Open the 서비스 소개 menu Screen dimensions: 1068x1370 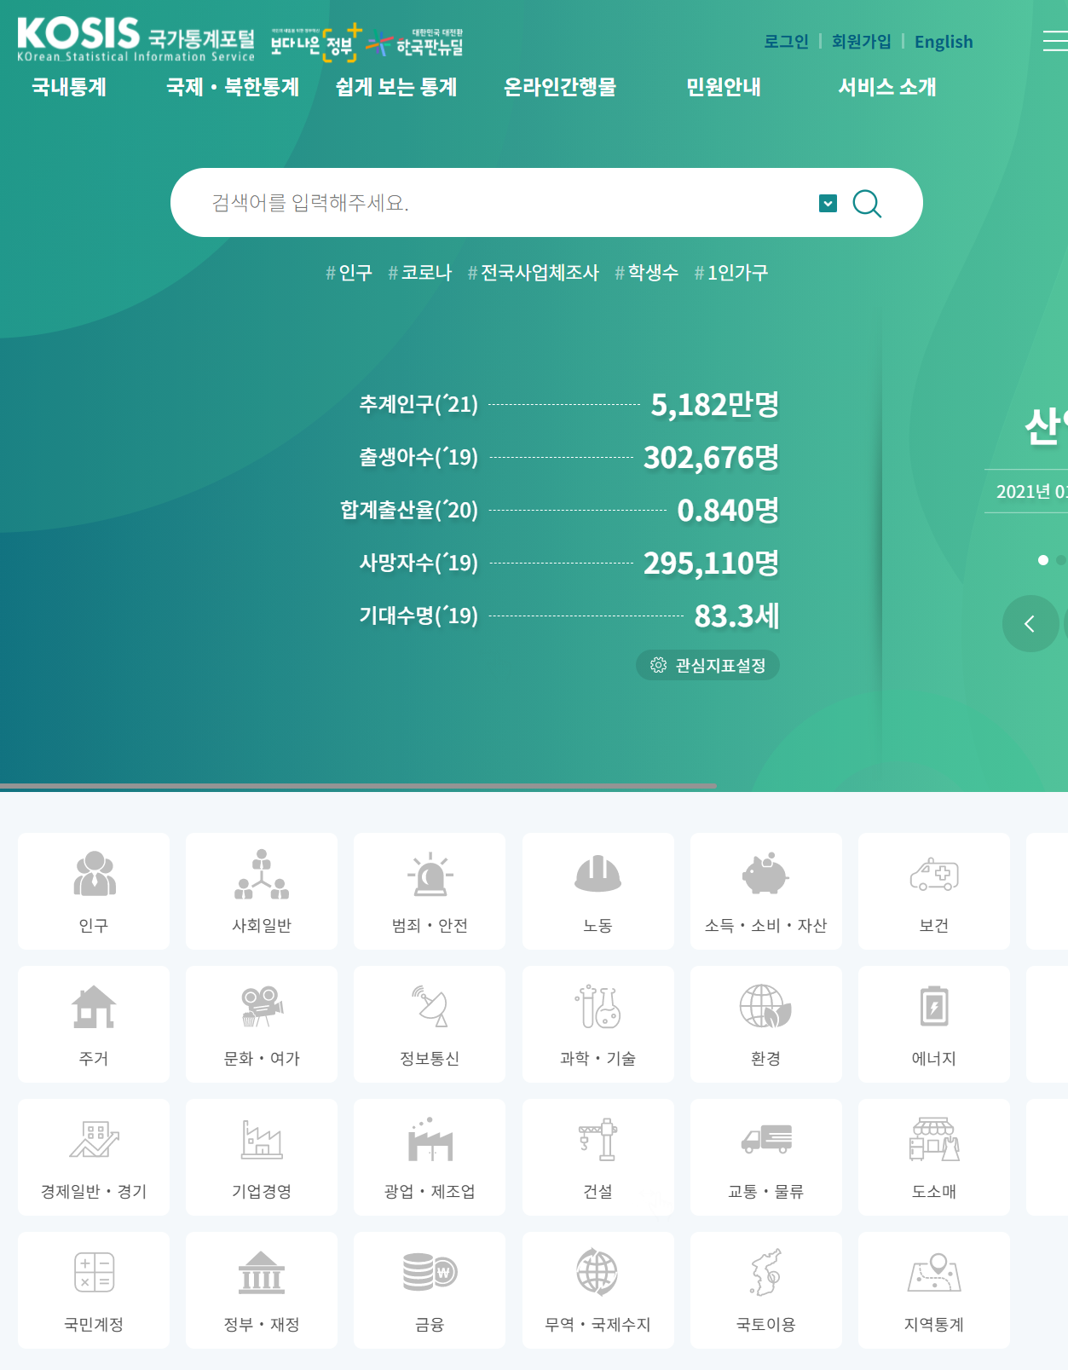(887, 87)
